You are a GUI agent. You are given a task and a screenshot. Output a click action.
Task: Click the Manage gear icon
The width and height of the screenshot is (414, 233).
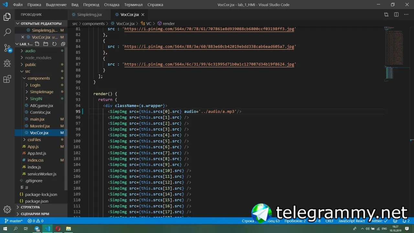(7, 209)
